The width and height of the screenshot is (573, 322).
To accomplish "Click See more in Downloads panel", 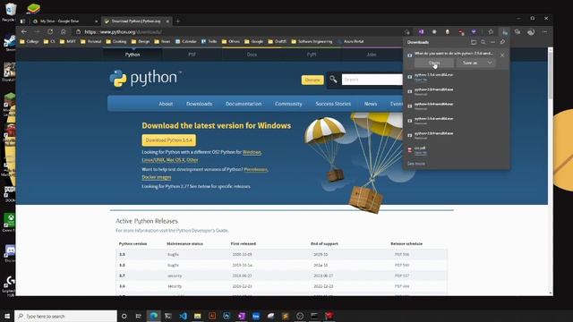I will [x=416, y=164].
